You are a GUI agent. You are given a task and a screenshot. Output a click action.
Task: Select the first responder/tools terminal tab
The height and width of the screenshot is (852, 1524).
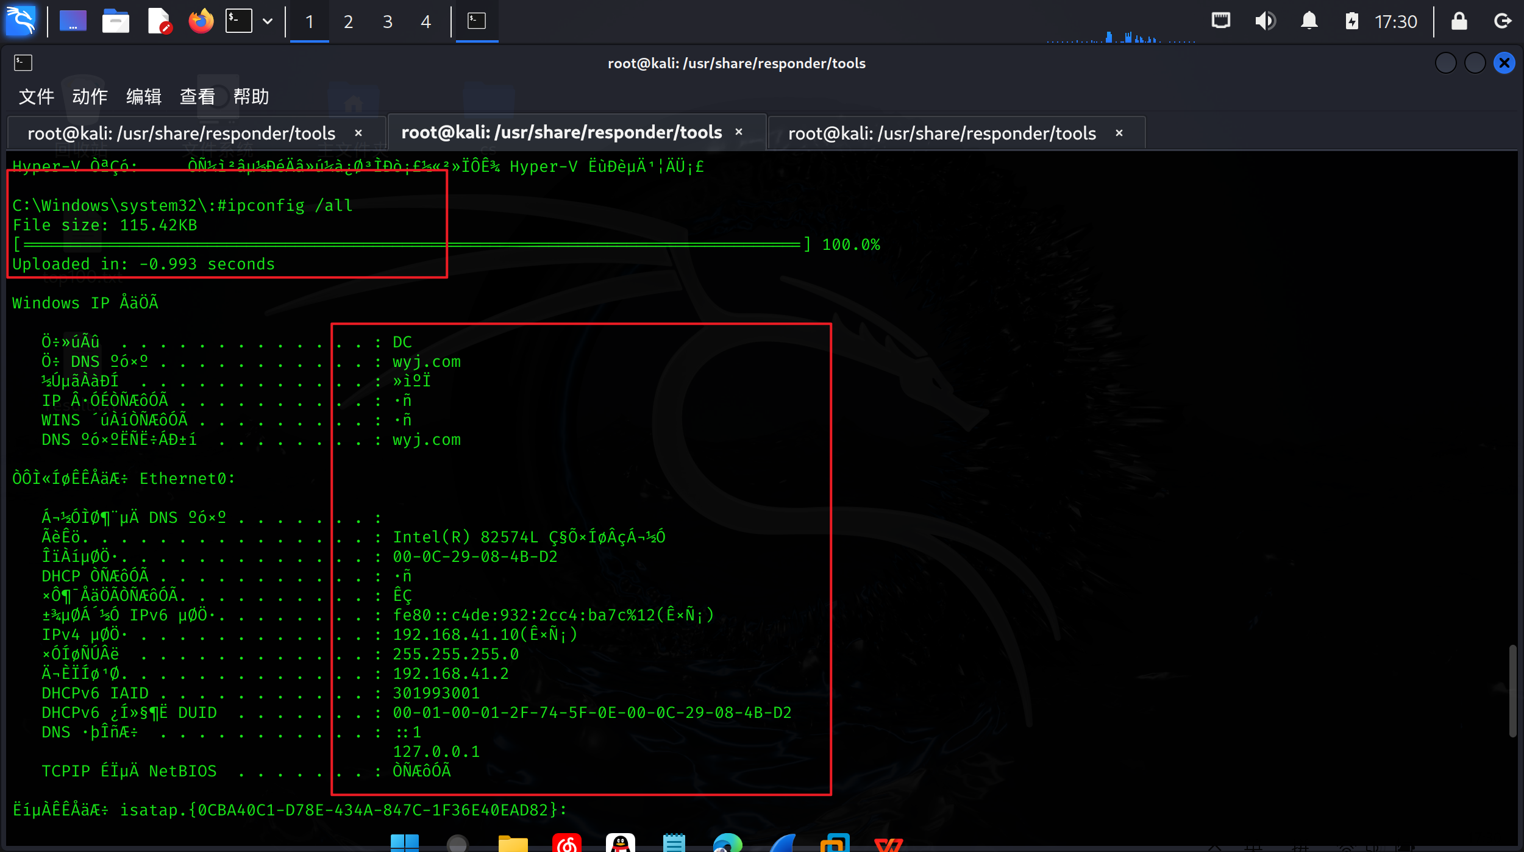coord(182,133)
